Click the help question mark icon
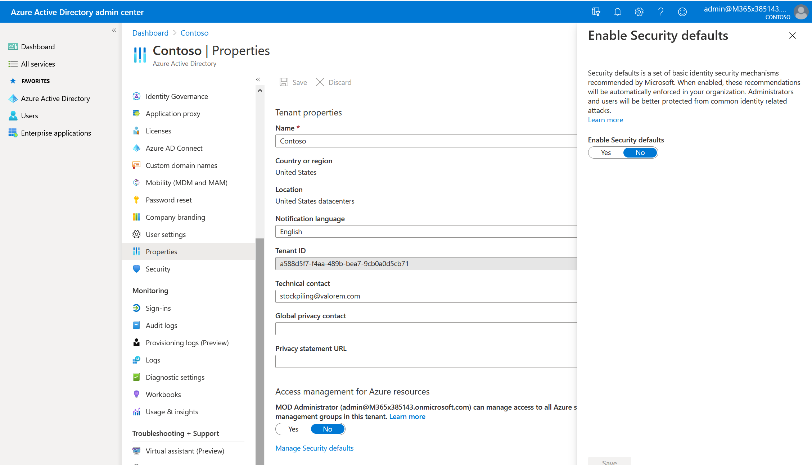This screenshot has height=465, width=812. click(x=660, y=12)
